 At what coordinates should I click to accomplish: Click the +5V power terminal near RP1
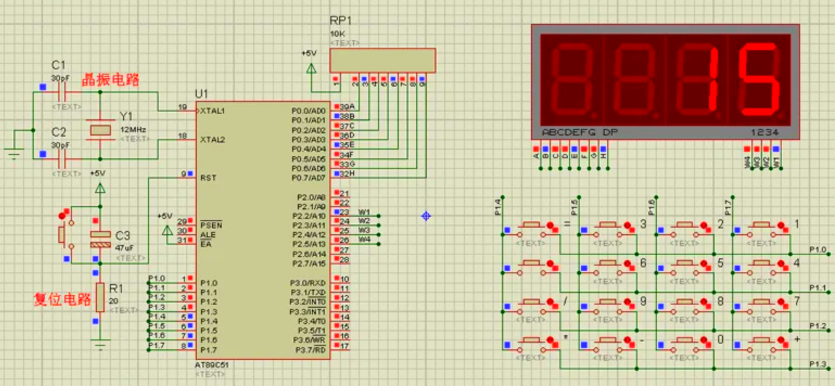tap(311, 67)
